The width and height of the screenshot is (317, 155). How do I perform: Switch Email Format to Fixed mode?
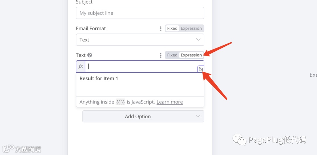click(172, 29)
